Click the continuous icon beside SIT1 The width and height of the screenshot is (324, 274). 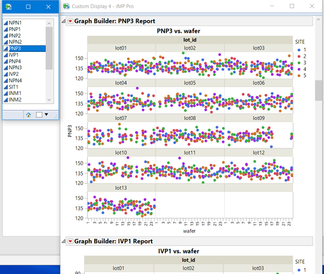(6, 87)
